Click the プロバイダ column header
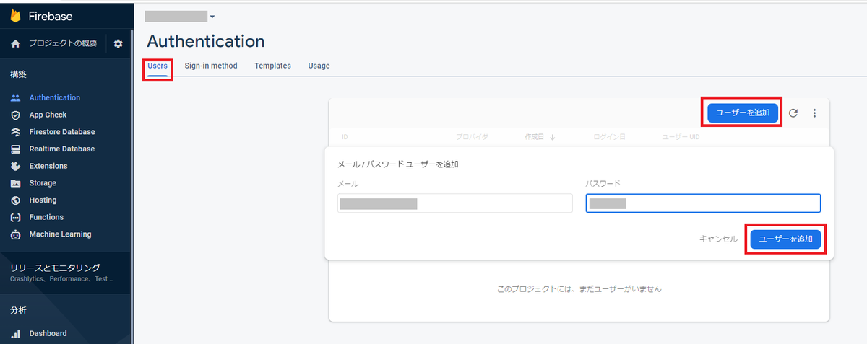Viewport: 867px width, 344px height. coord(472,136)
